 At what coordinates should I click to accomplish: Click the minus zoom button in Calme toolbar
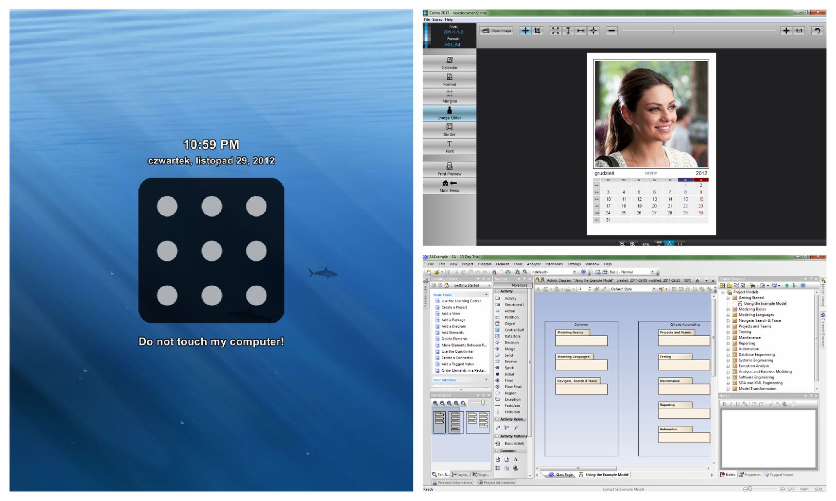click(x=611, y=31)
